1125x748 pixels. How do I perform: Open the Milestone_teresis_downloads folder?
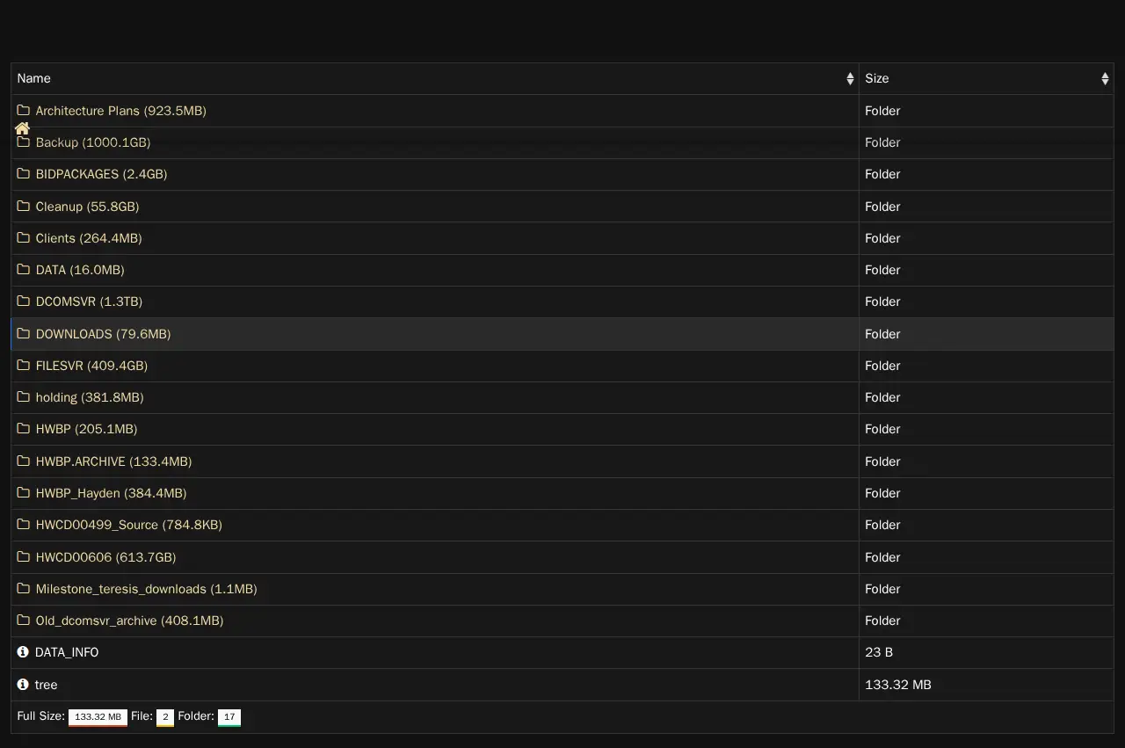click(146, 589)
